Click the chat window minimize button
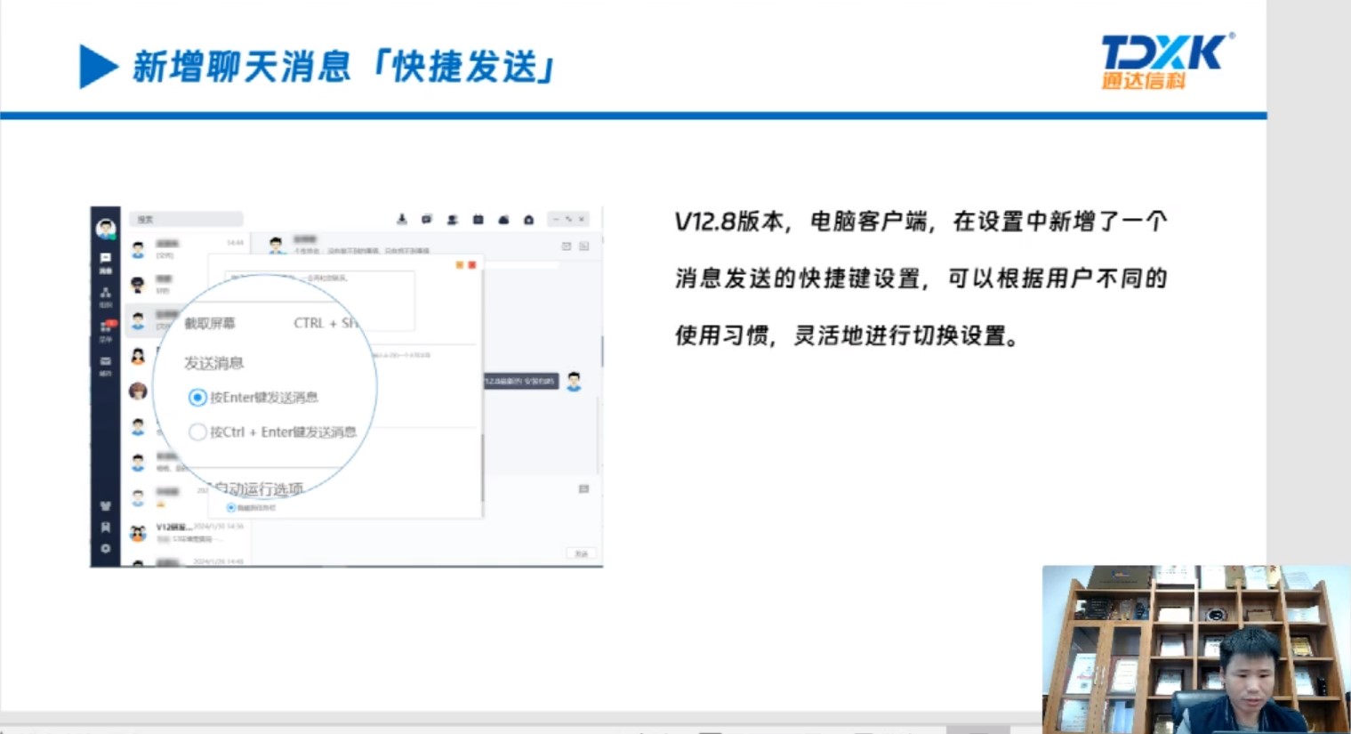Screen dimensions: 1351x734 click(556, 219)
